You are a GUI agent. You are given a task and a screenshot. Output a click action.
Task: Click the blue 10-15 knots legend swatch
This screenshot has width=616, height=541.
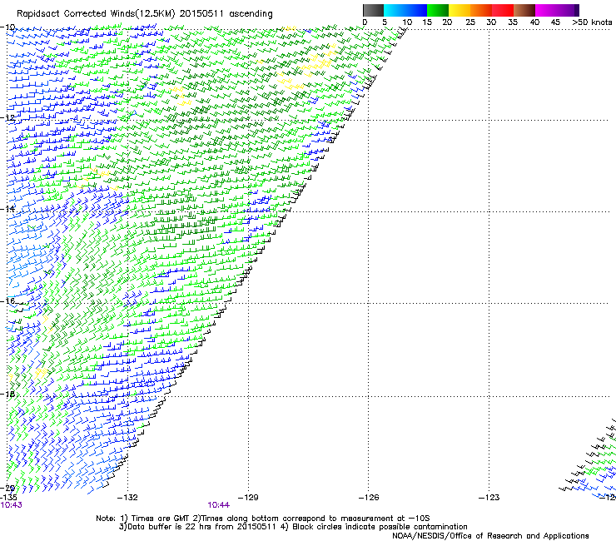416,10
